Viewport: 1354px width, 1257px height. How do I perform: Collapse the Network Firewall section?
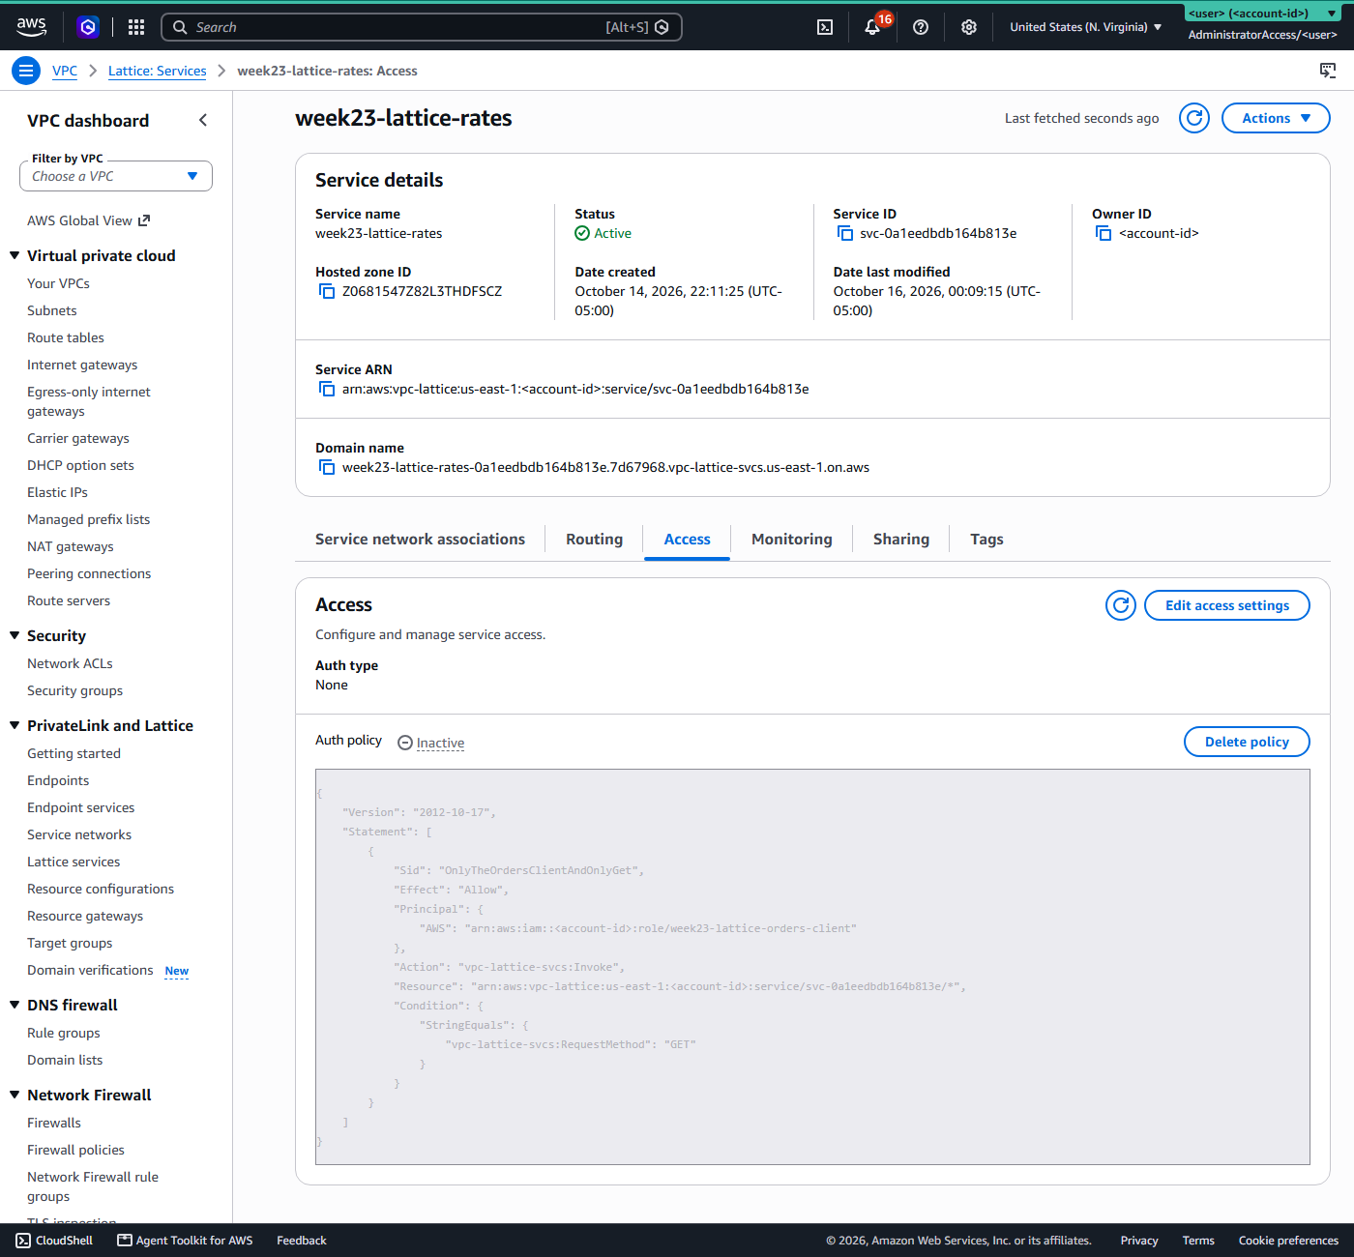(x=15, y=1095)
